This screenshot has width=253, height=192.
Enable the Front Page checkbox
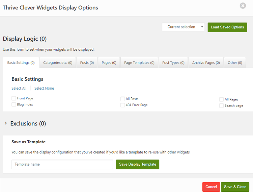[x=14, y=98]
